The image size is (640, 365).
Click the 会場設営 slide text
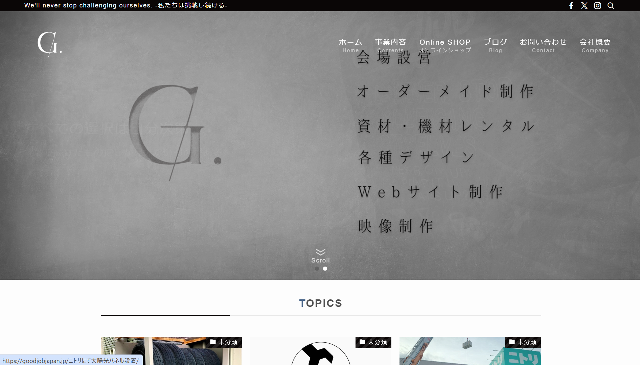coord(394,57)
